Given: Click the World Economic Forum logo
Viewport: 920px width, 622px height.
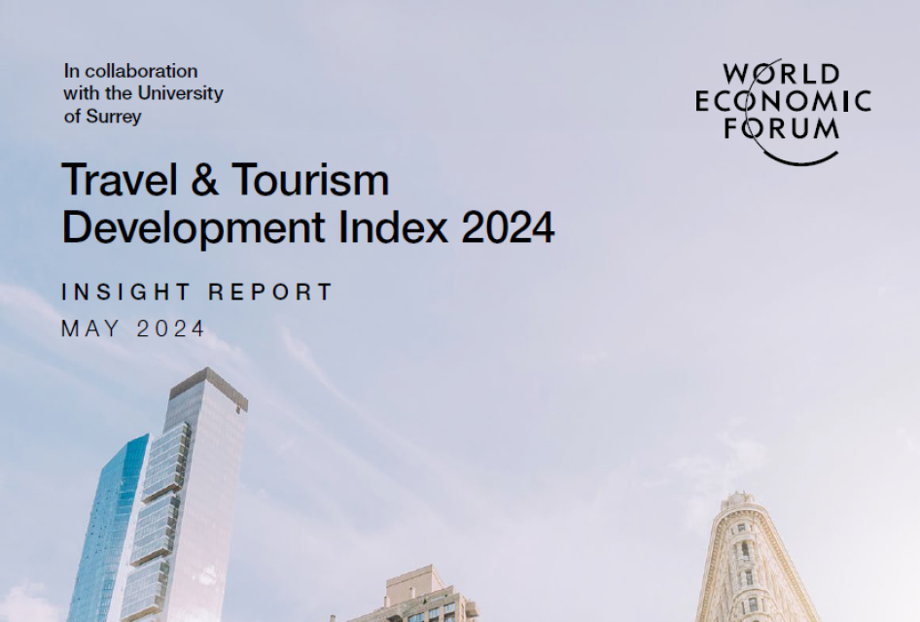Looking at the screenshot, I should 783,111.
